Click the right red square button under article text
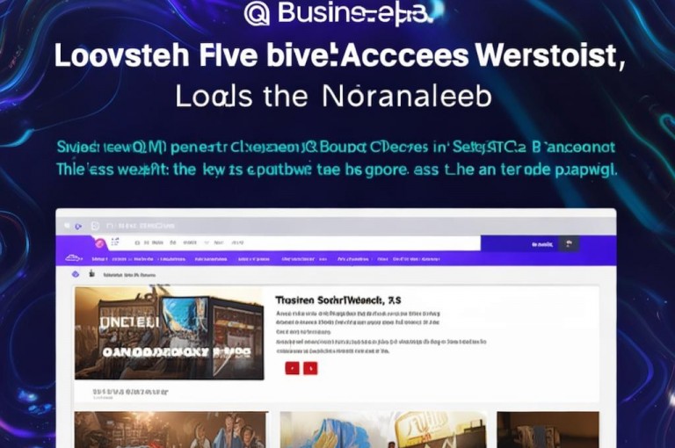Image resolution: width=675 pixels, height=448 pixels. (x=310, y=368)
